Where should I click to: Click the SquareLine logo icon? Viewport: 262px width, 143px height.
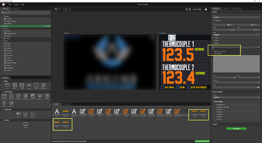tap(3, 5)
